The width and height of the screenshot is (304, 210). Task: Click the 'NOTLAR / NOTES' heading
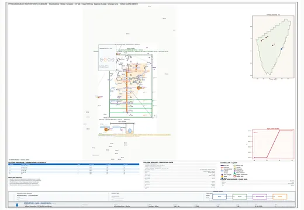15,177
